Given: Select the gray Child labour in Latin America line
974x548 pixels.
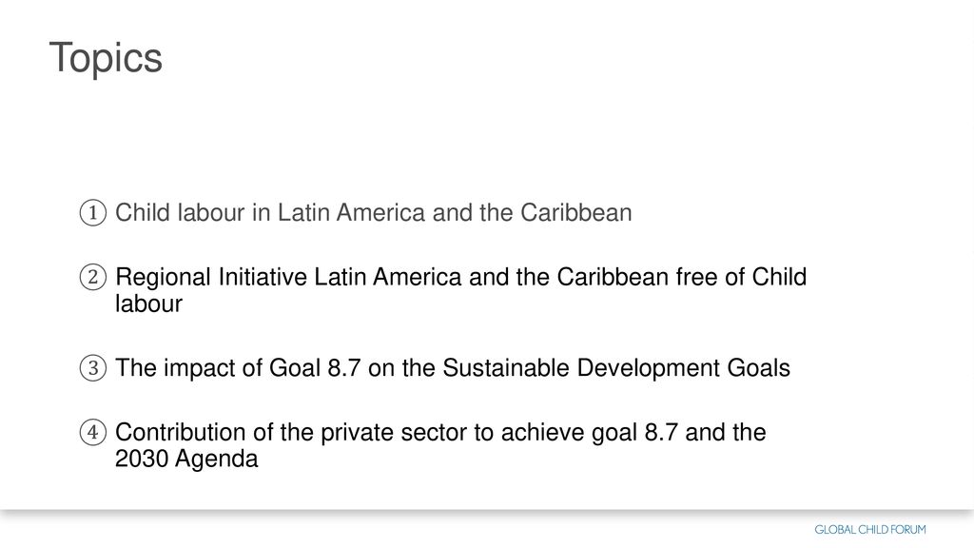Looking at the screenshot, I should 373,212.
